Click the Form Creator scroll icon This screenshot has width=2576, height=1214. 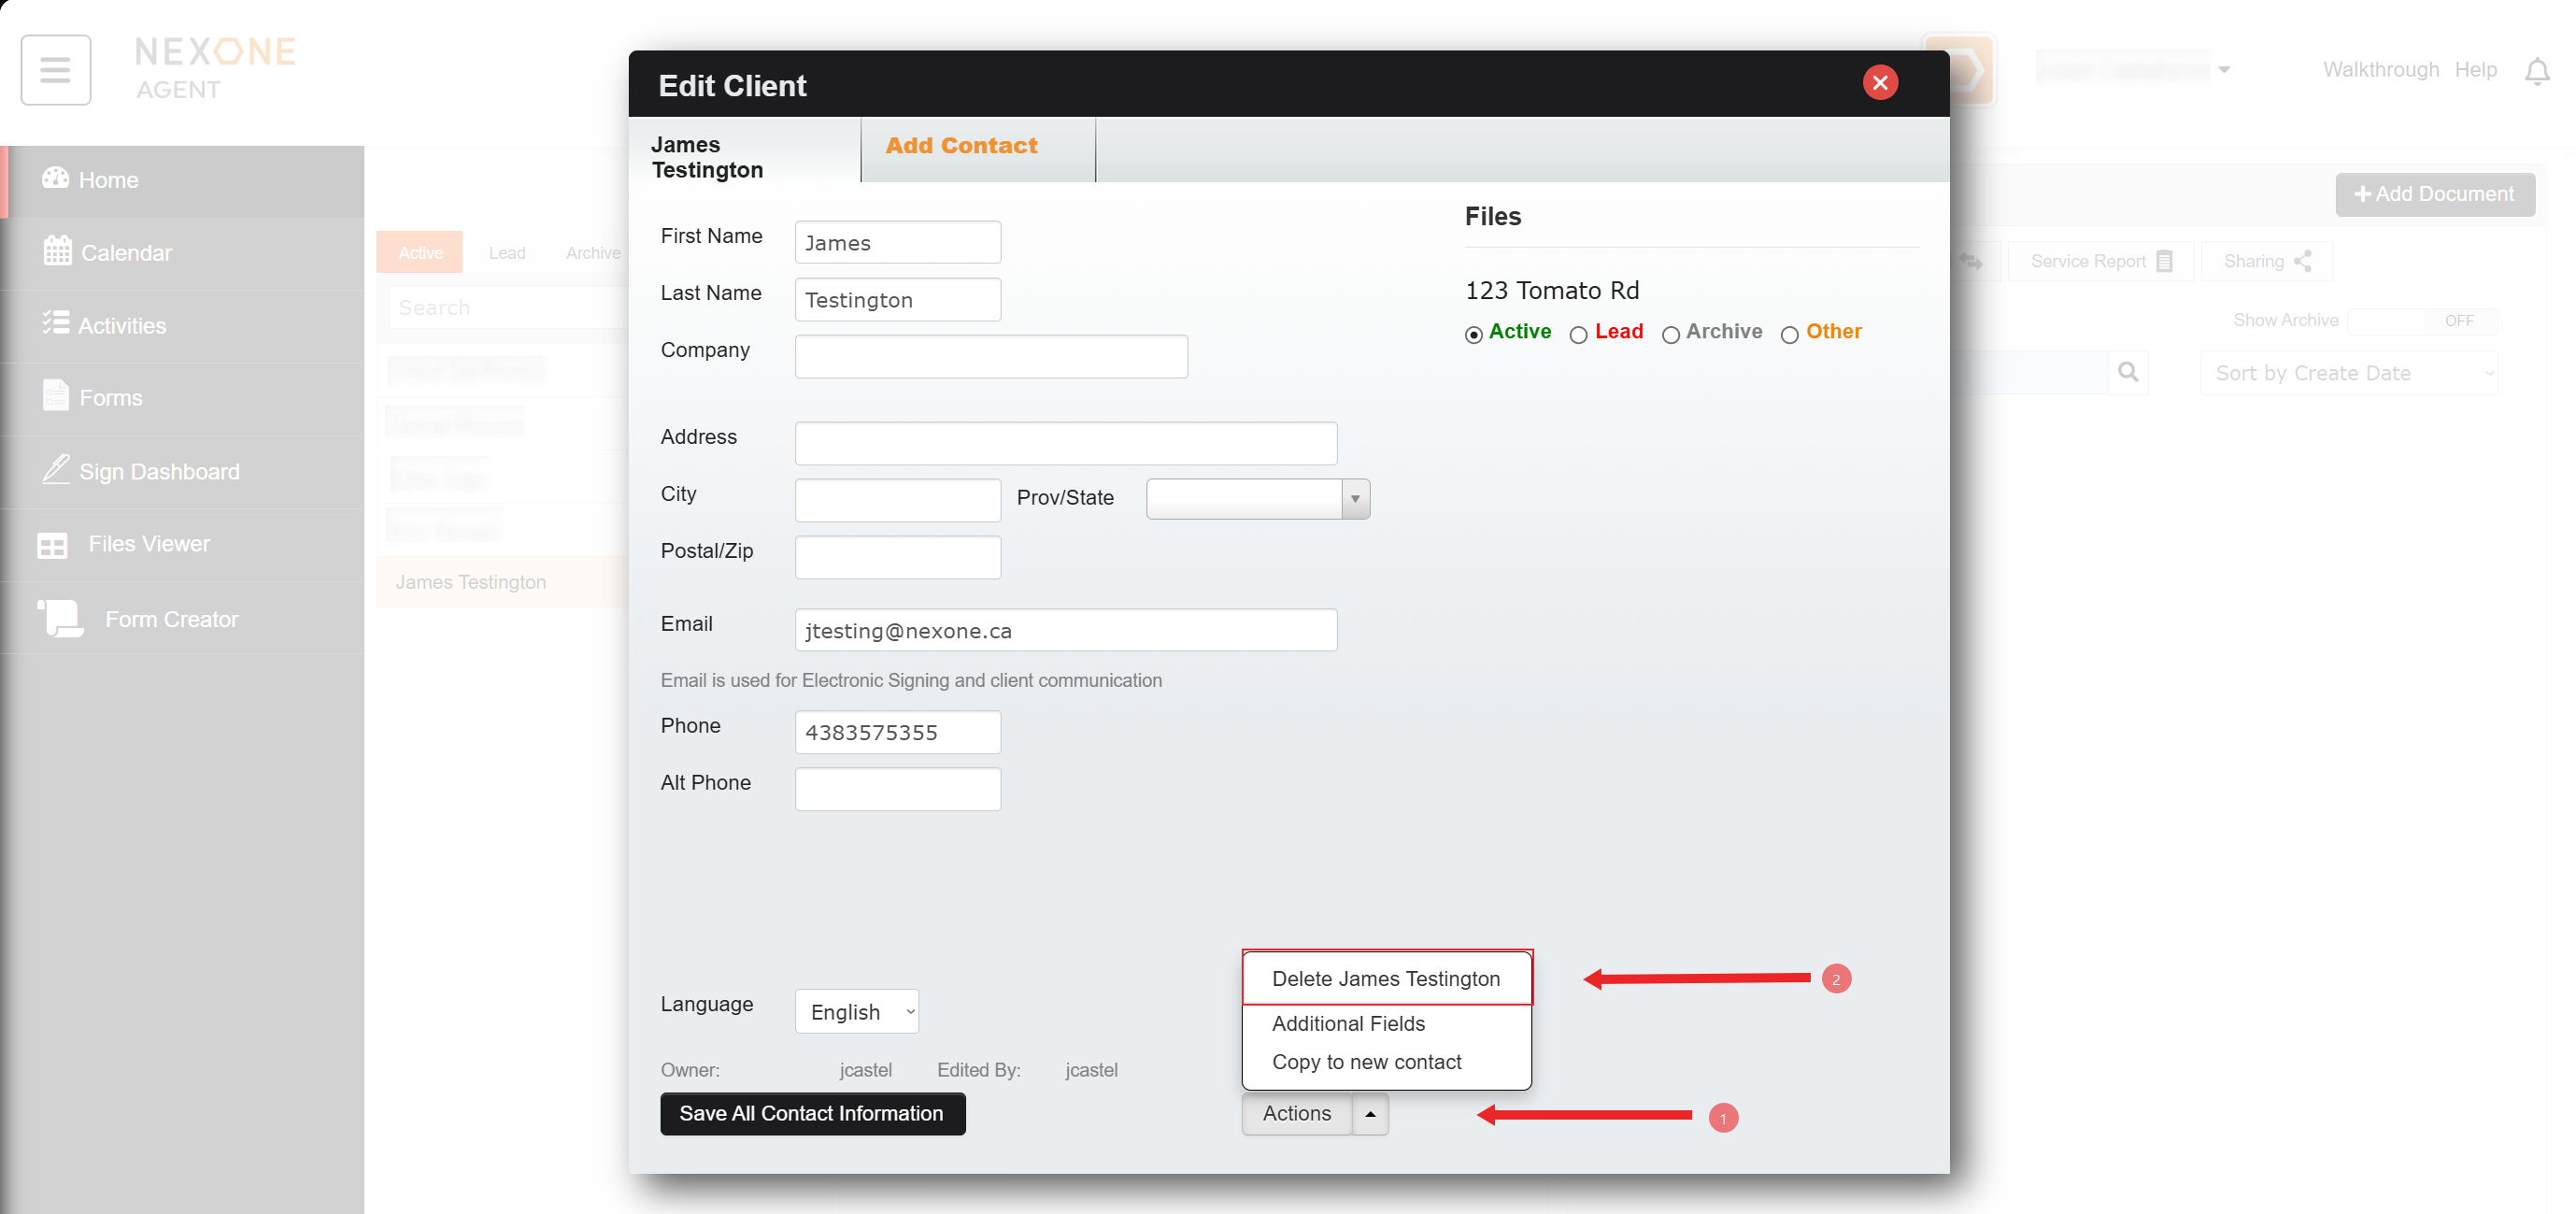tap(61, 619)
